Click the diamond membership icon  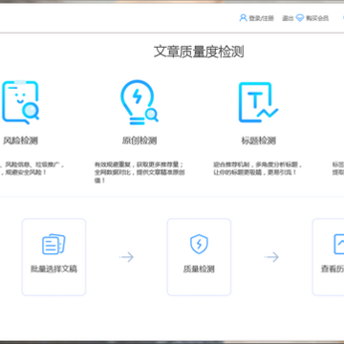[x=300, y=18]
